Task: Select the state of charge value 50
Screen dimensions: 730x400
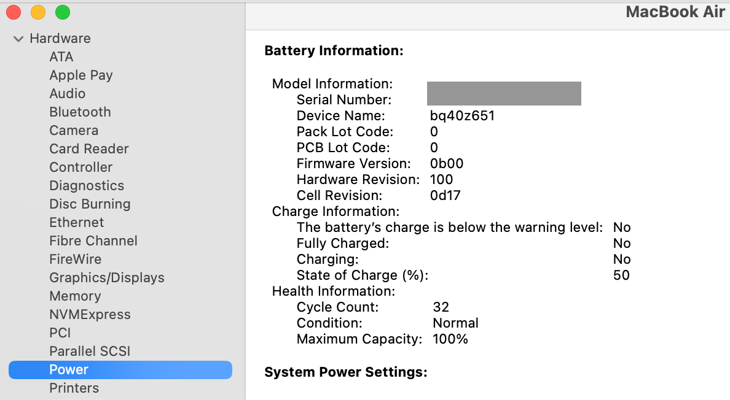Action: coord(621,275)
